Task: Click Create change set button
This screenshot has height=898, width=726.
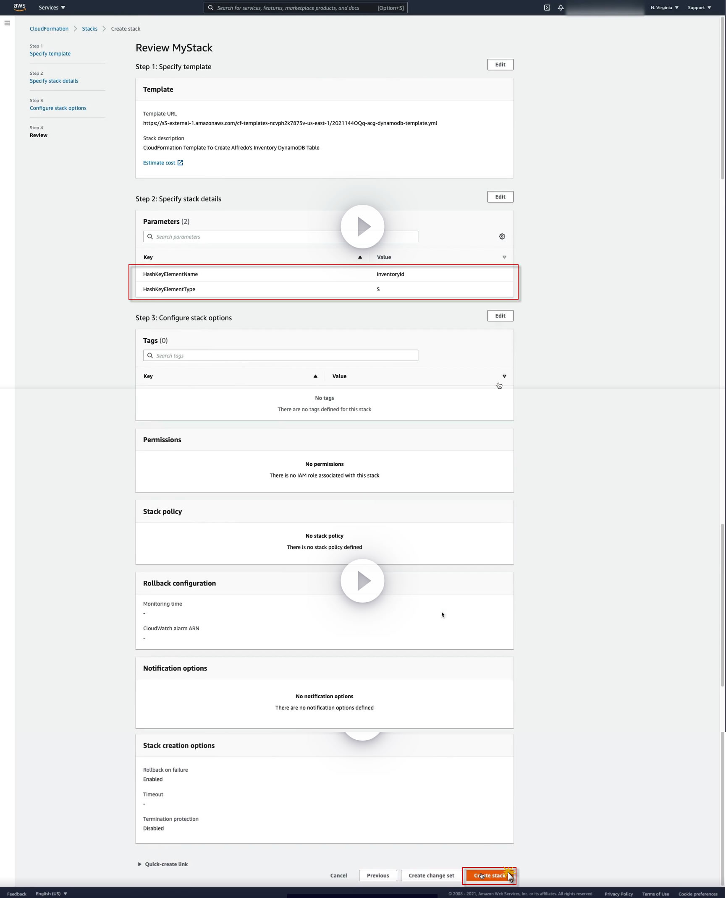Action: (x=431, y=875)
